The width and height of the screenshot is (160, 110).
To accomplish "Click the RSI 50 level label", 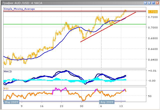I will (150, 96).
